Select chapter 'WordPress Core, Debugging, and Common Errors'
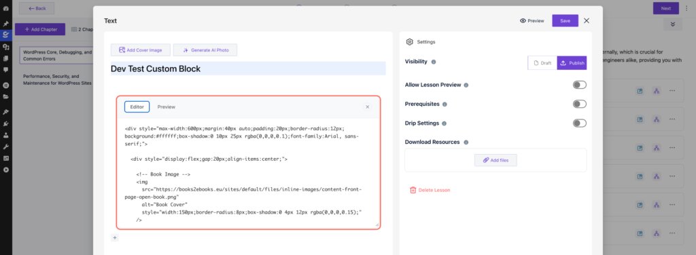The width and height of the screenshot is (696, 255). [57, 56]
